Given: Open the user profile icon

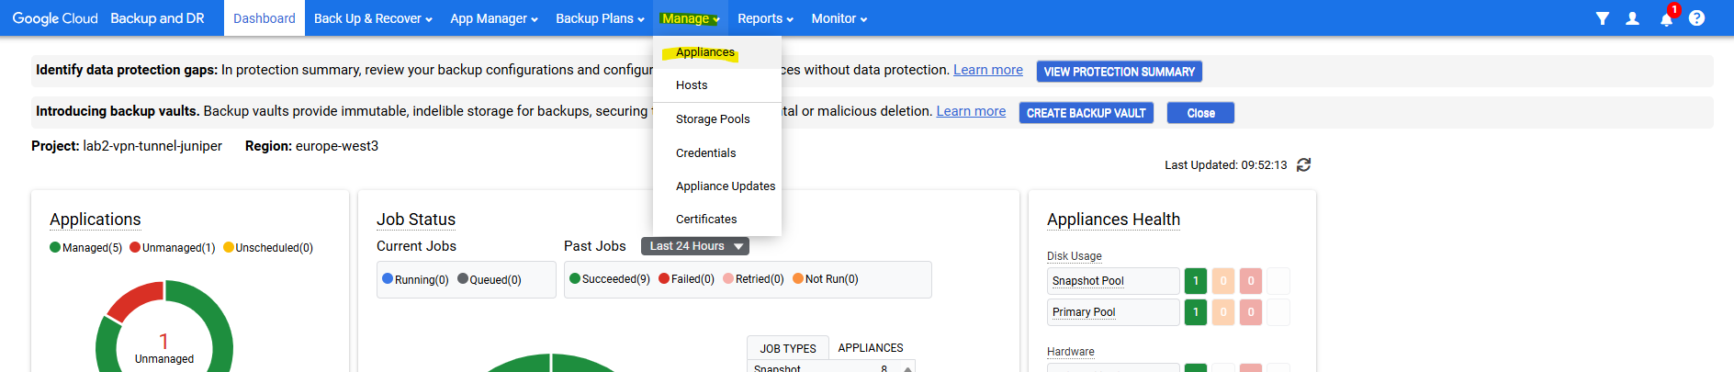Looking at the screenshot, I should [x=1632, y=18].
